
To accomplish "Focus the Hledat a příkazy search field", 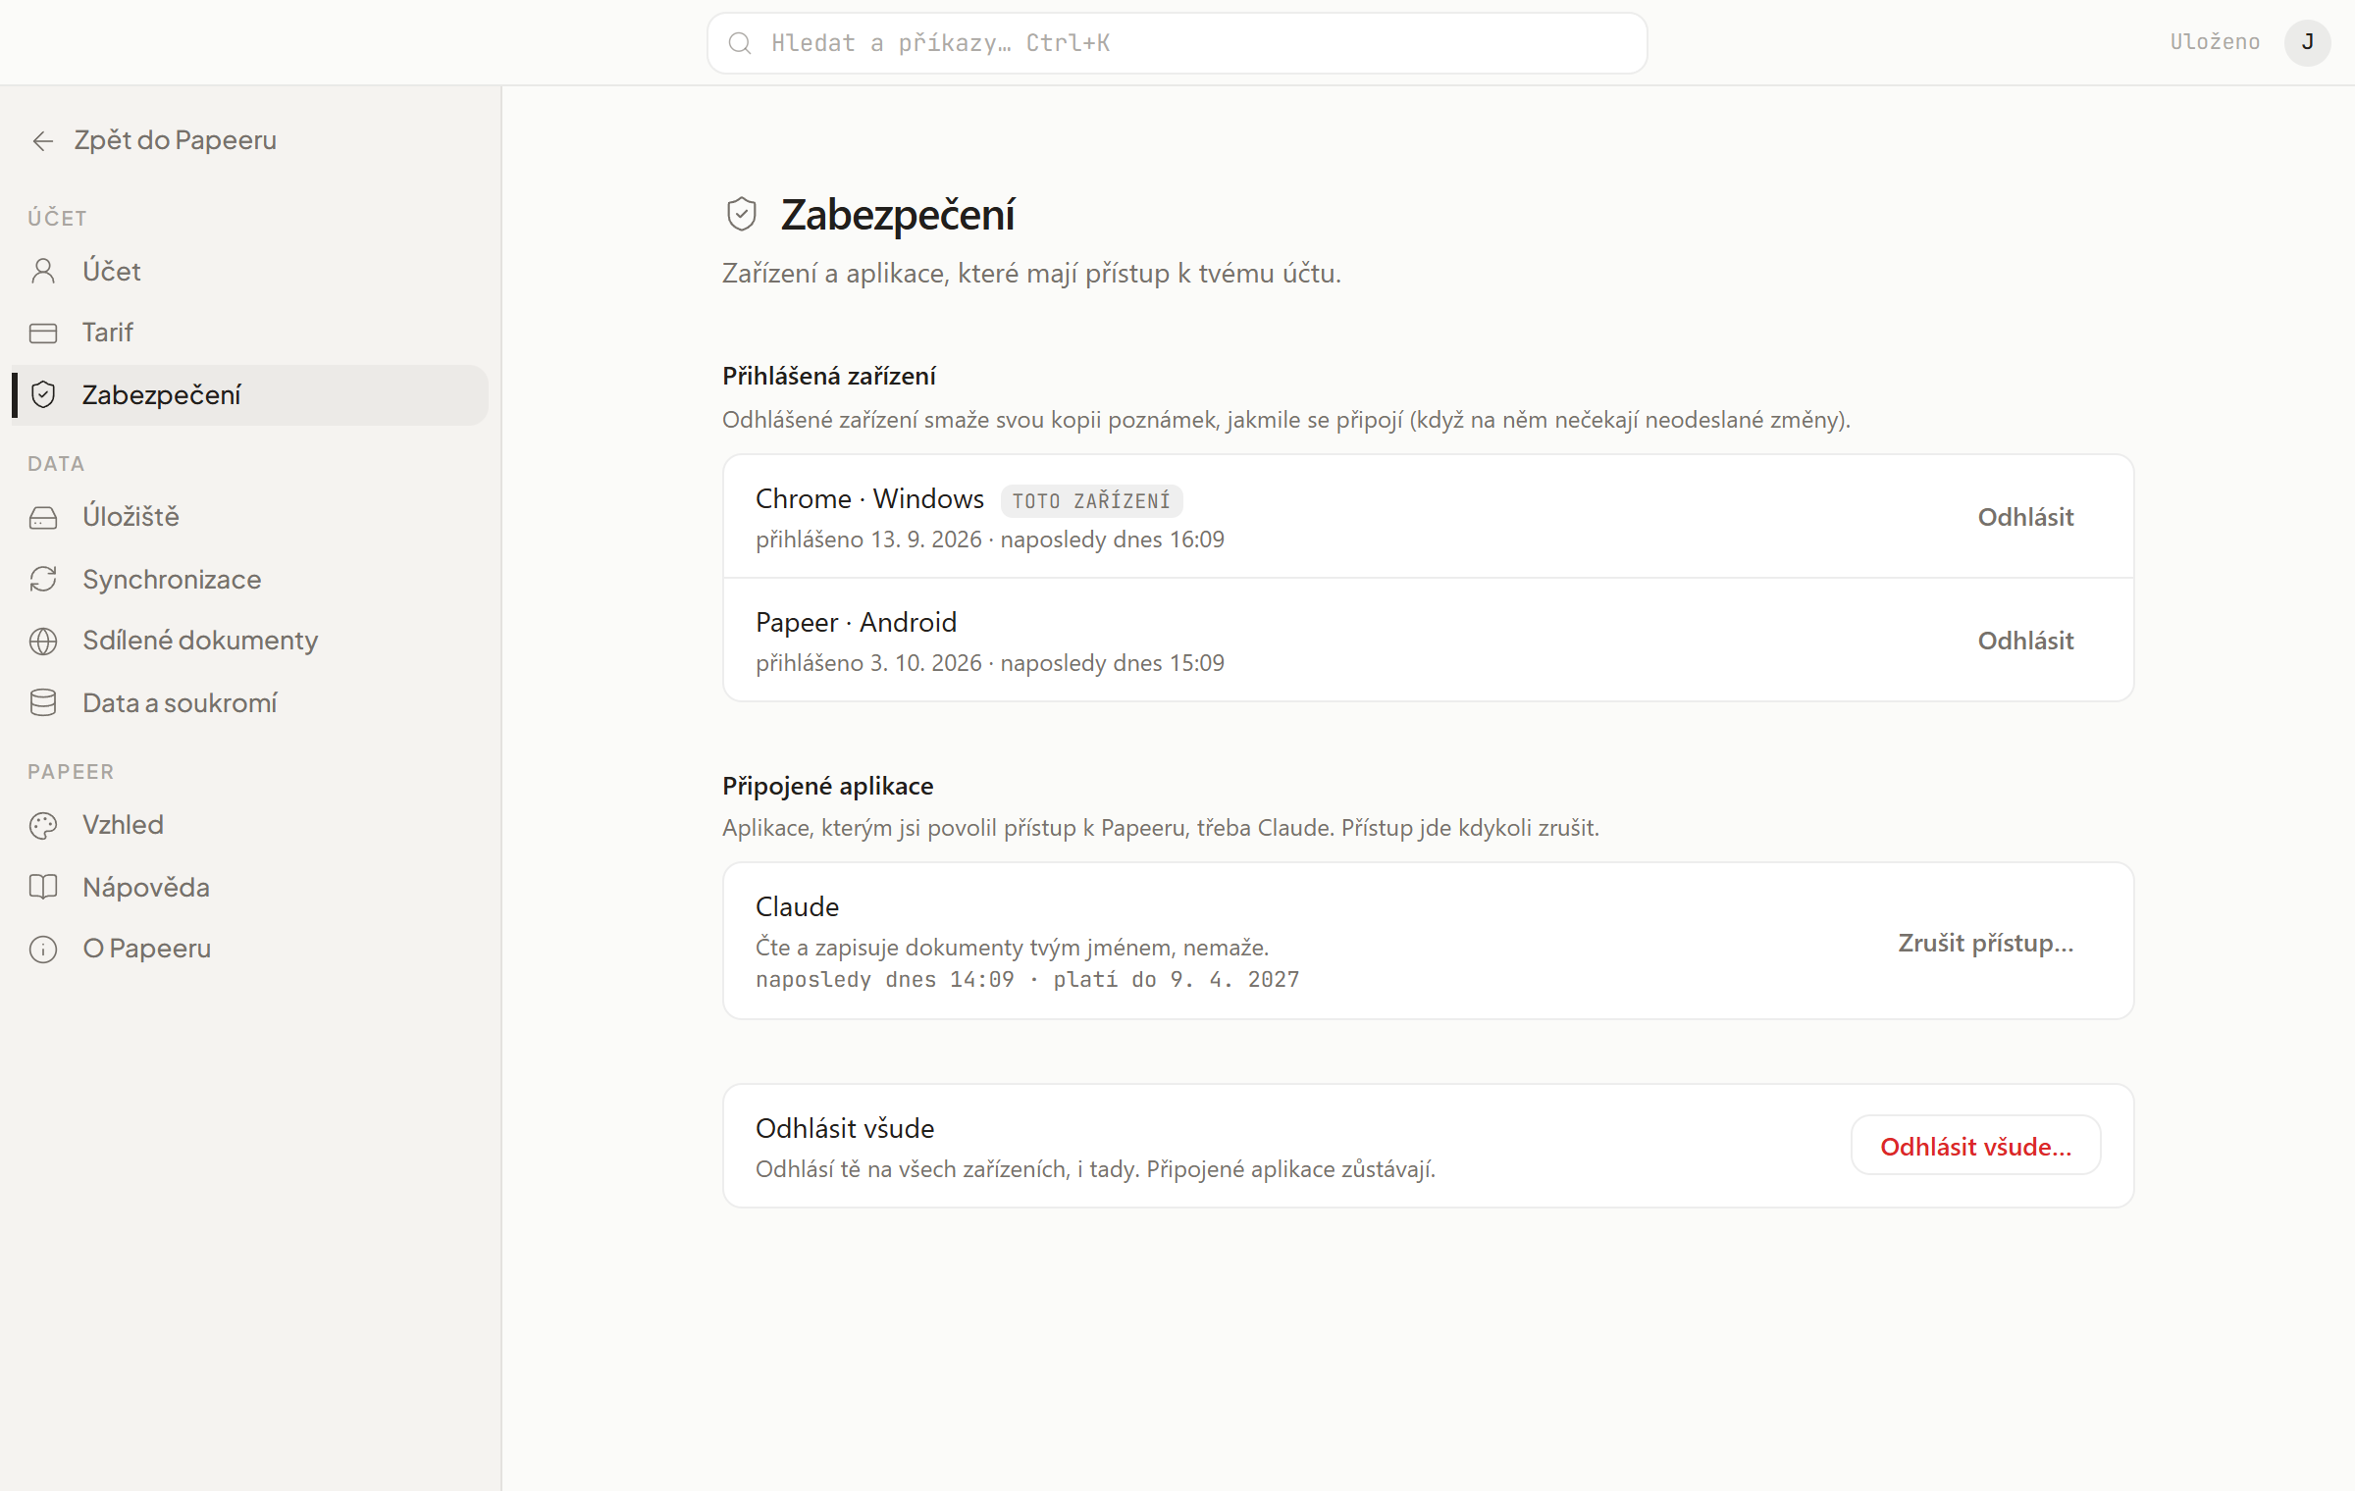I will 1177,43.
